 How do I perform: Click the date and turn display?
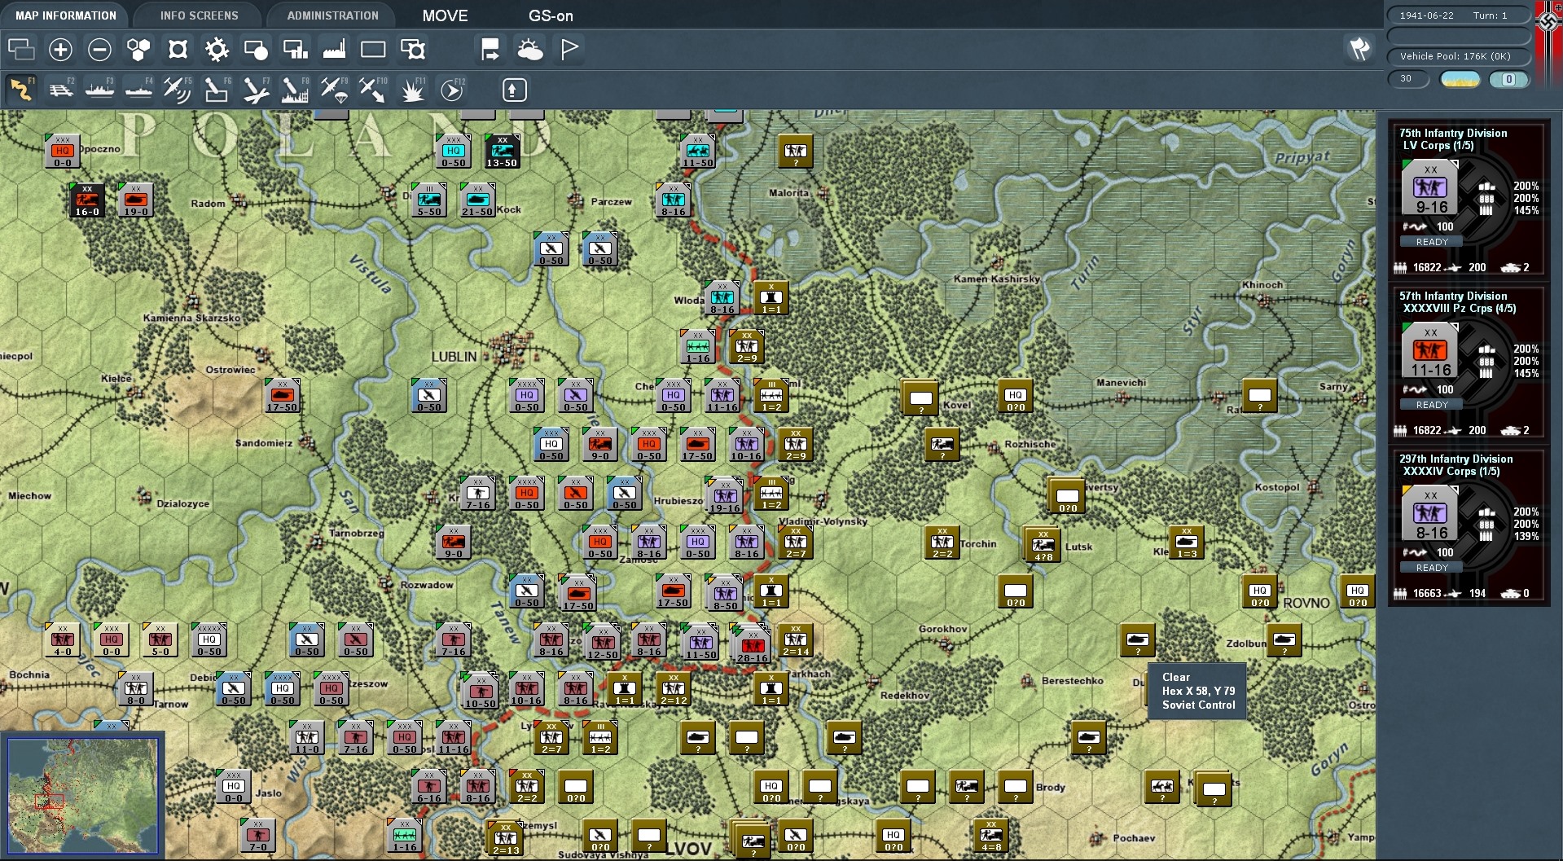(x=1459, y=15)
